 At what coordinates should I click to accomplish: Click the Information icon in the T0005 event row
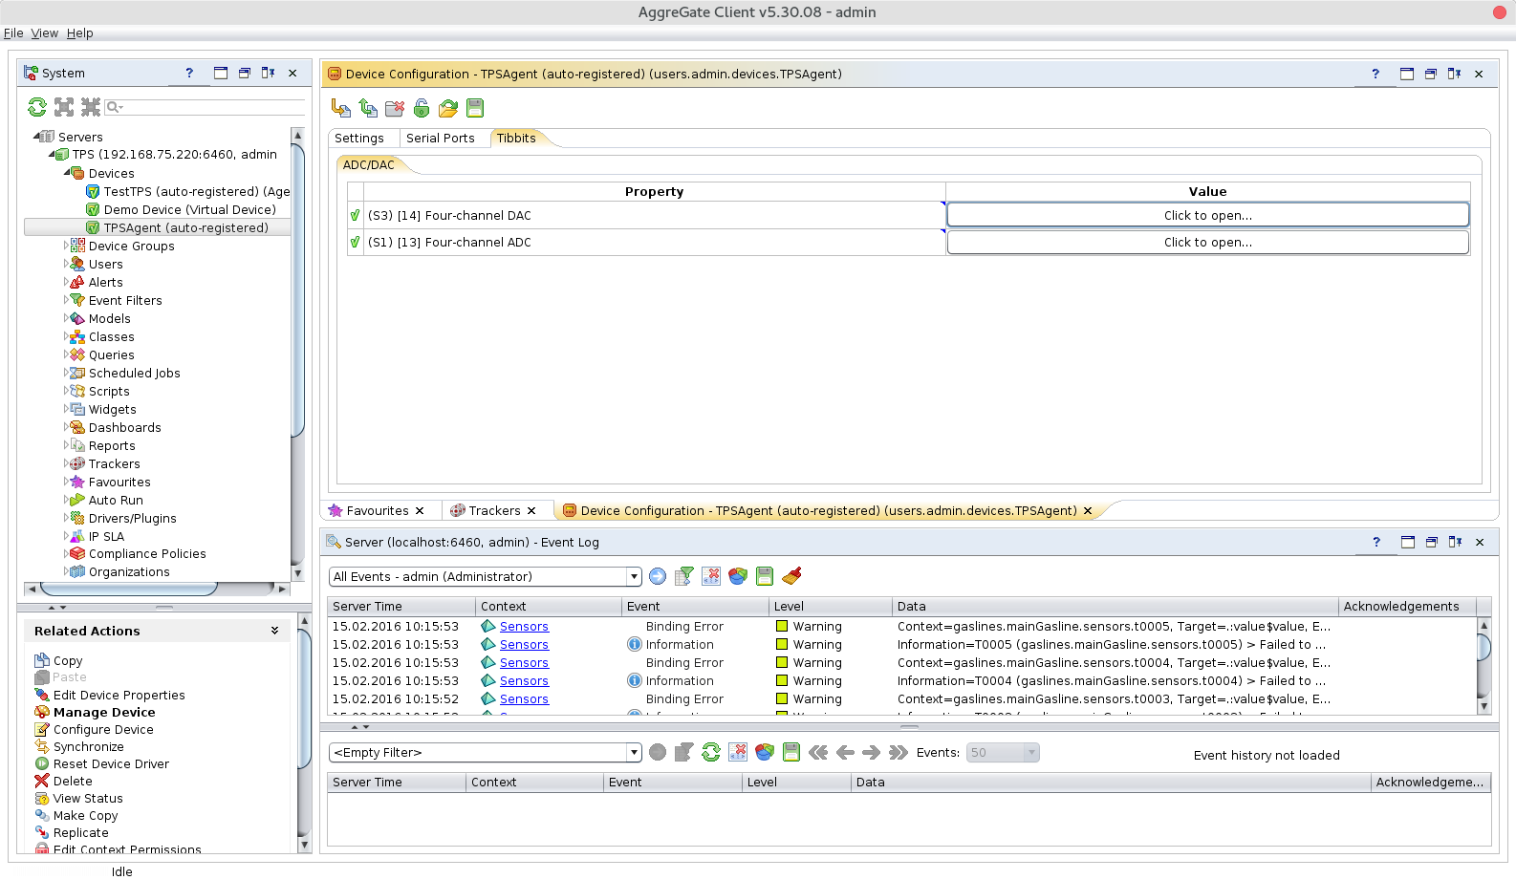coord(635,644)
